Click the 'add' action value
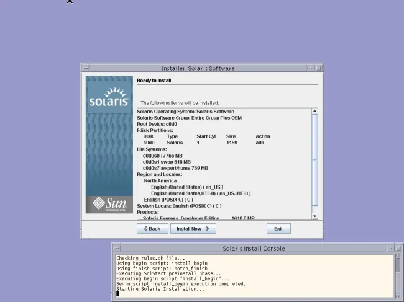This screenshot has width=404, height=302. click(x=260, y=143)
